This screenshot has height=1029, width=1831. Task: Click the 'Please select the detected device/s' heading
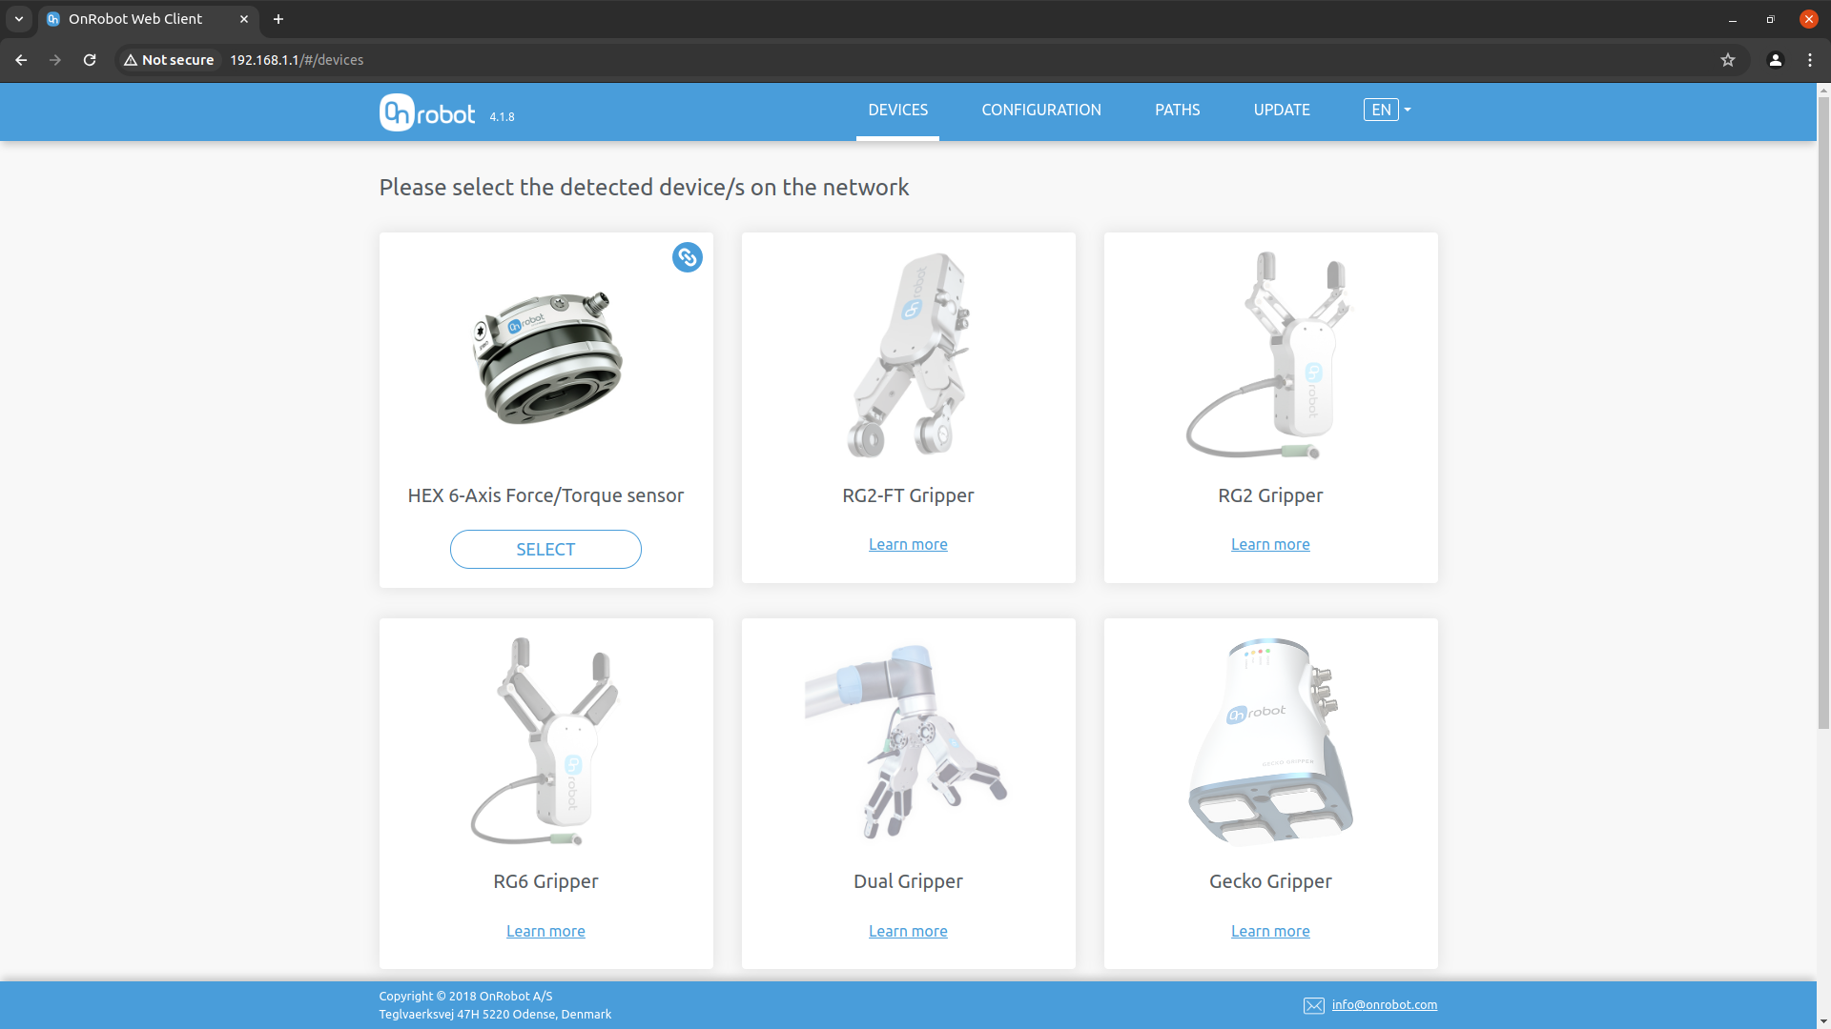[x=644, y=188]
